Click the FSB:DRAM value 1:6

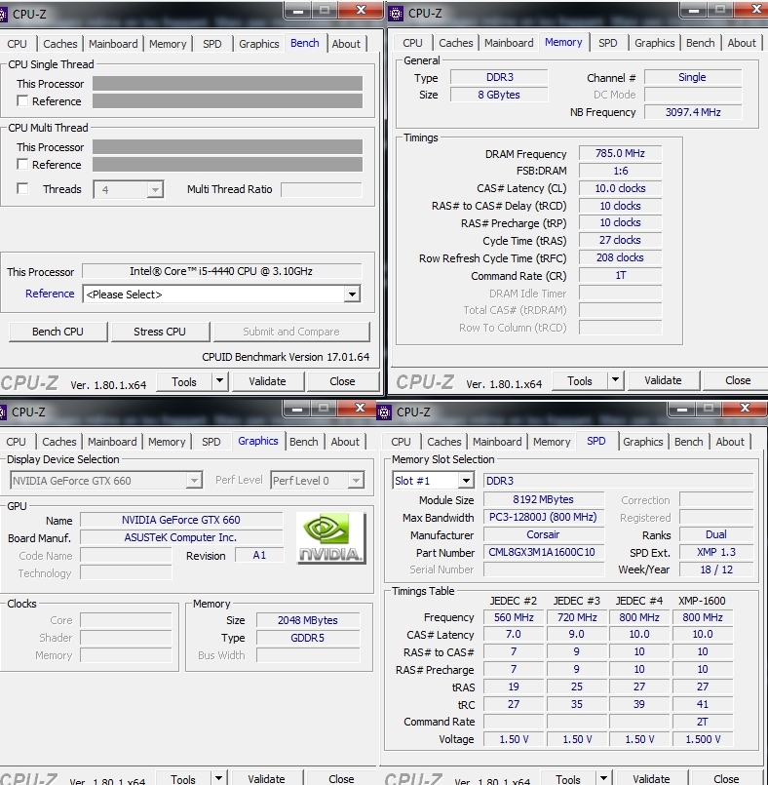tap(621, 171)
